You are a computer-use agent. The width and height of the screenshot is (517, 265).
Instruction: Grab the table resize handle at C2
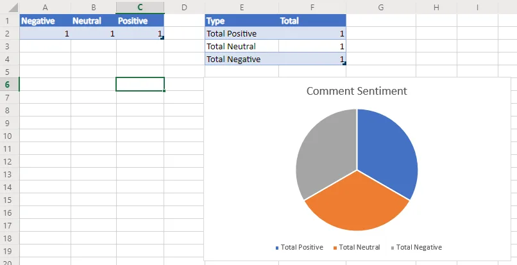pyautogui.click(x=162, y=38)
